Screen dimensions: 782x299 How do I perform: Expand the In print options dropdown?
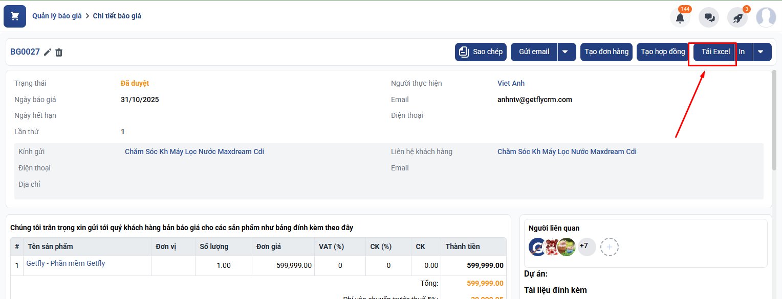tap(761, 52)
